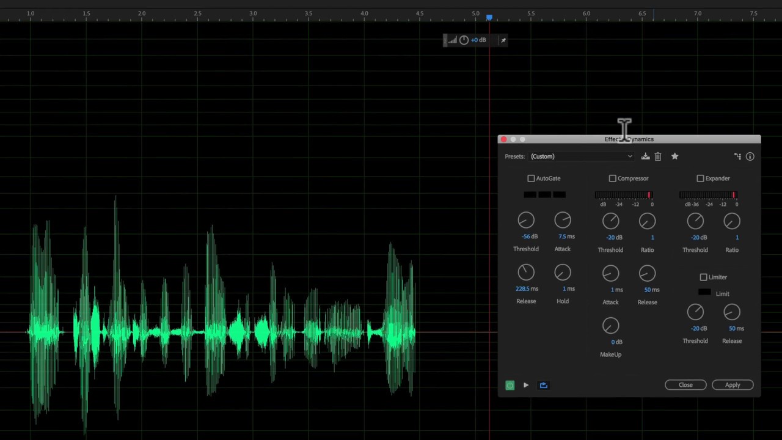782x440 pixels.
Task: Click the AutoGate Threshold knob
Action: (526, 220)
